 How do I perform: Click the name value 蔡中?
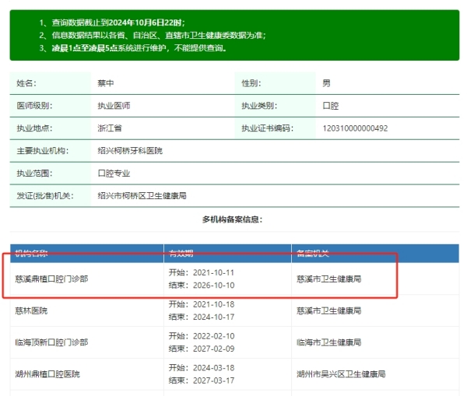click(x=107, y=83)
